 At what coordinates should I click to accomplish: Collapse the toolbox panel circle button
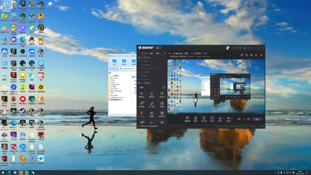(164, 87)
